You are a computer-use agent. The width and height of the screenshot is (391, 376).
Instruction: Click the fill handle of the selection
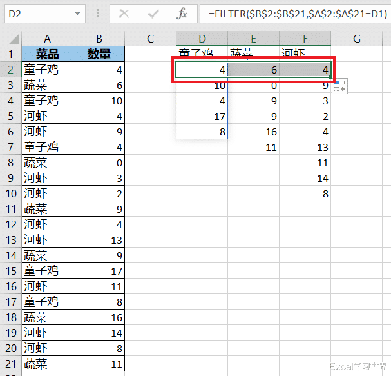tap(330, 77)
